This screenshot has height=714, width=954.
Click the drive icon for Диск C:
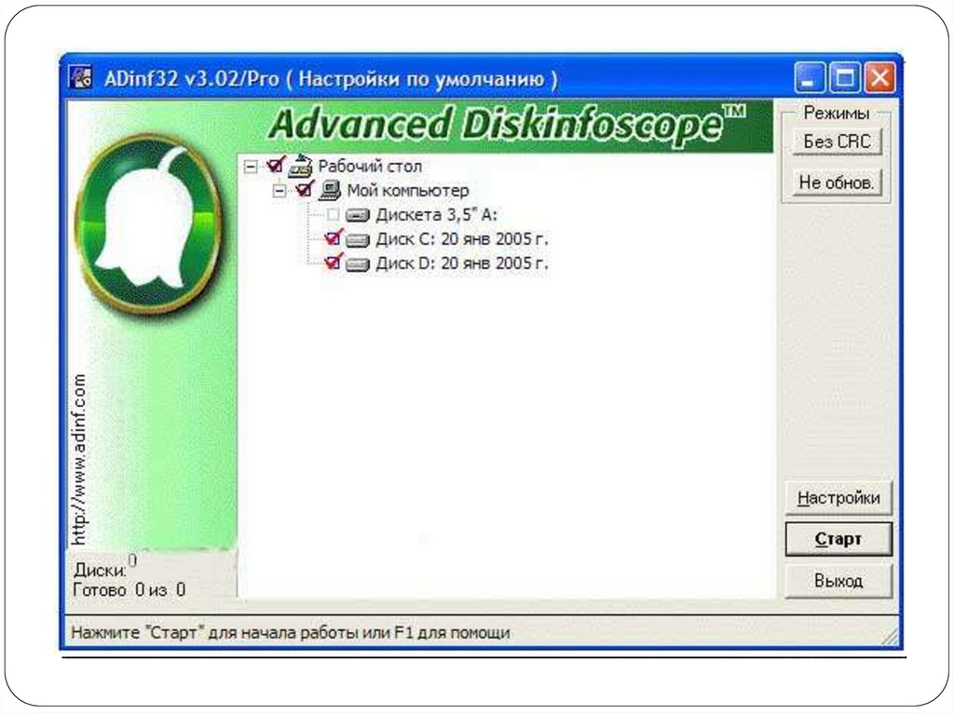pyautogui.click(x=358, y=240)
